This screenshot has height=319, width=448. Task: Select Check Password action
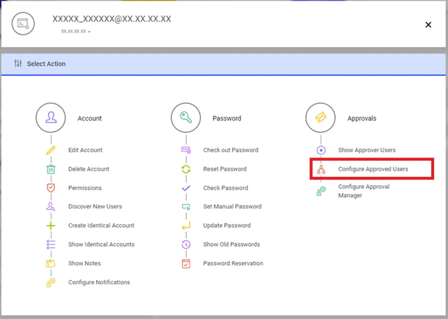tap(225, 188)
